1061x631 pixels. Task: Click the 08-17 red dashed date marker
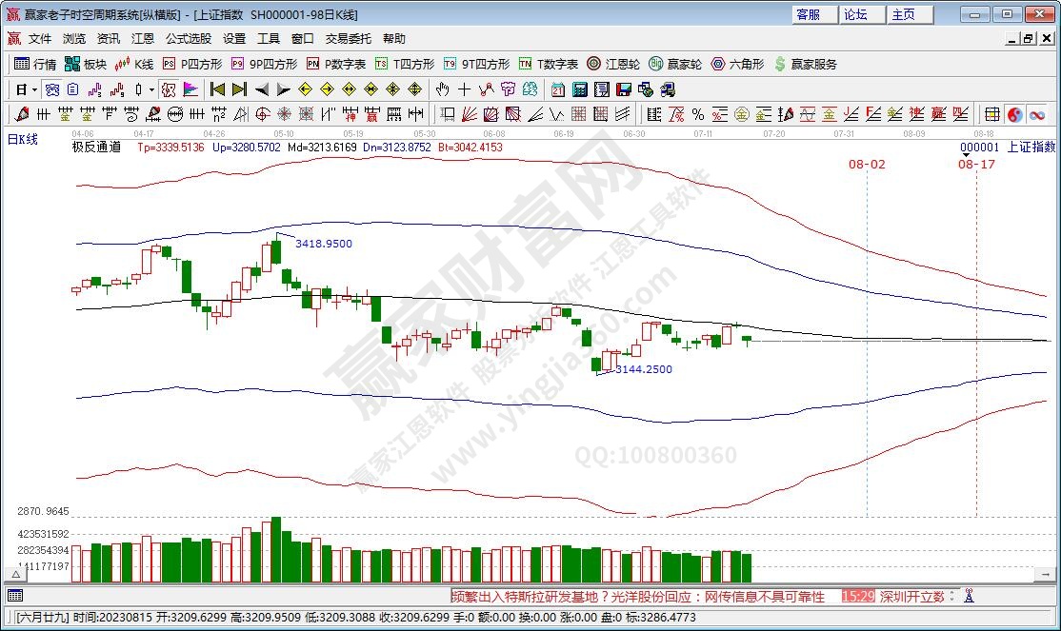pos(976,164)
